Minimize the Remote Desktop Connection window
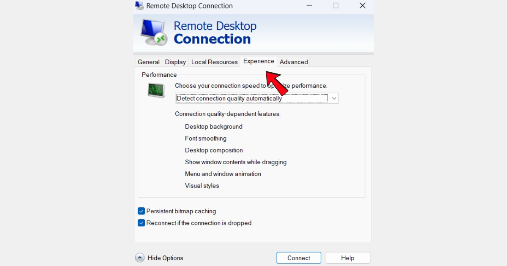The image size is (507, 266). (308, 5)
